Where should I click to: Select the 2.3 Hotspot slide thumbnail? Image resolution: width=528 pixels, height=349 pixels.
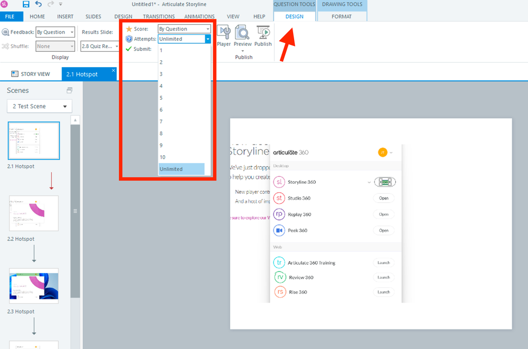(34, 286)
